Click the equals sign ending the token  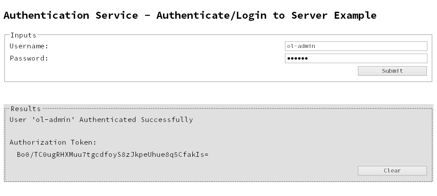(x=206, y=155)
